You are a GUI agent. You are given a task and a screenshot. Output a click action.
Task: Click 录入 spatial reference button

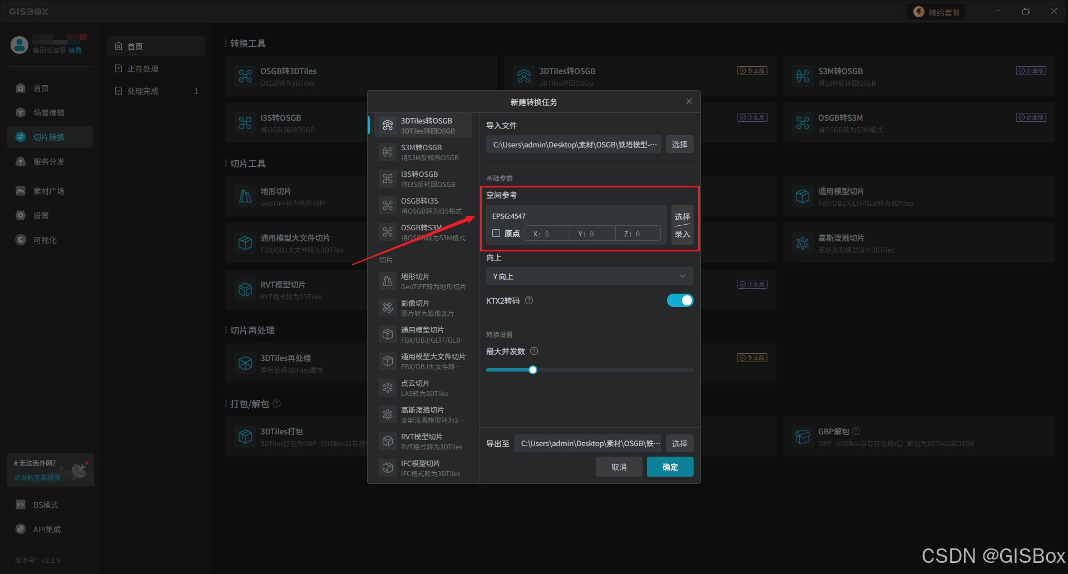tap(683, 234)
